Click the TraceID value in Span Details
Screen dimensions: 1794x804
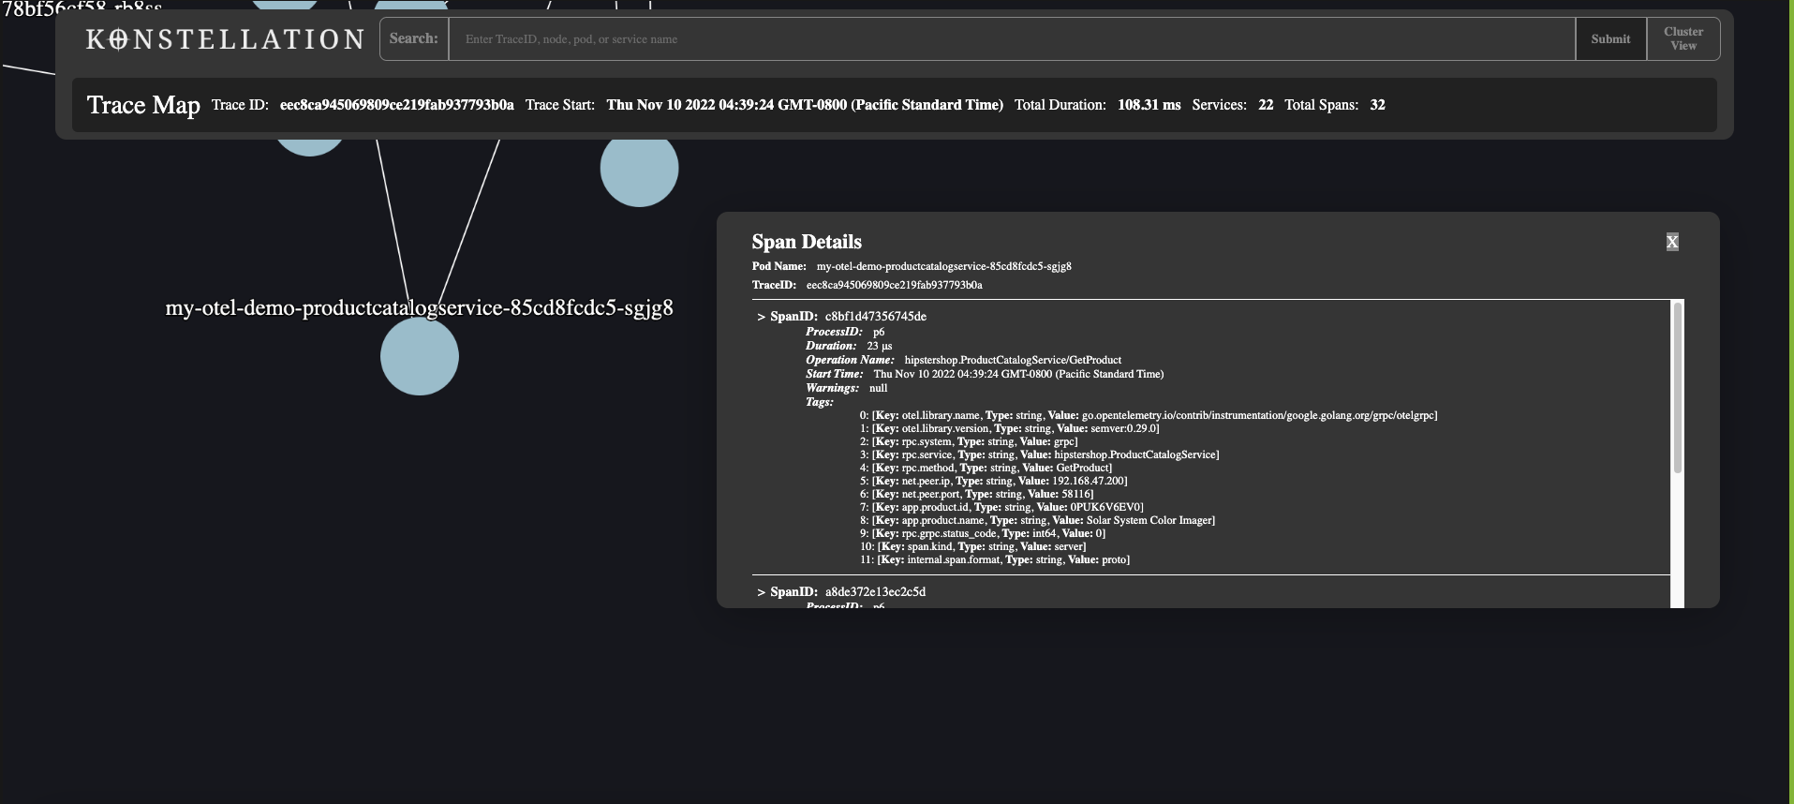pyautogui.click(x=895, y=285)
